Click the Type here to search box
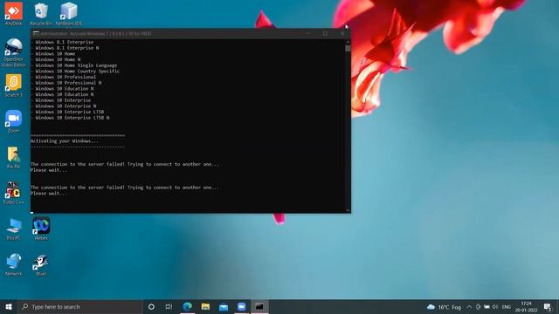The image size is (559, 314). (x=79, y=306)
